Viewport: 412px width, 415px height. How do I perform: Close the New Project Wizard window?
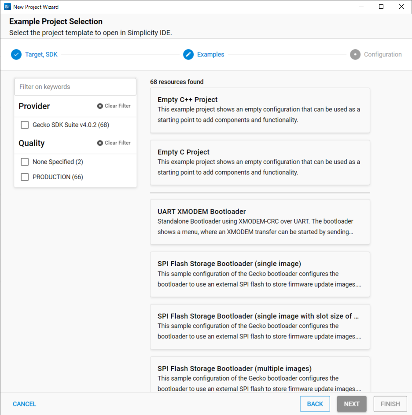401,7
